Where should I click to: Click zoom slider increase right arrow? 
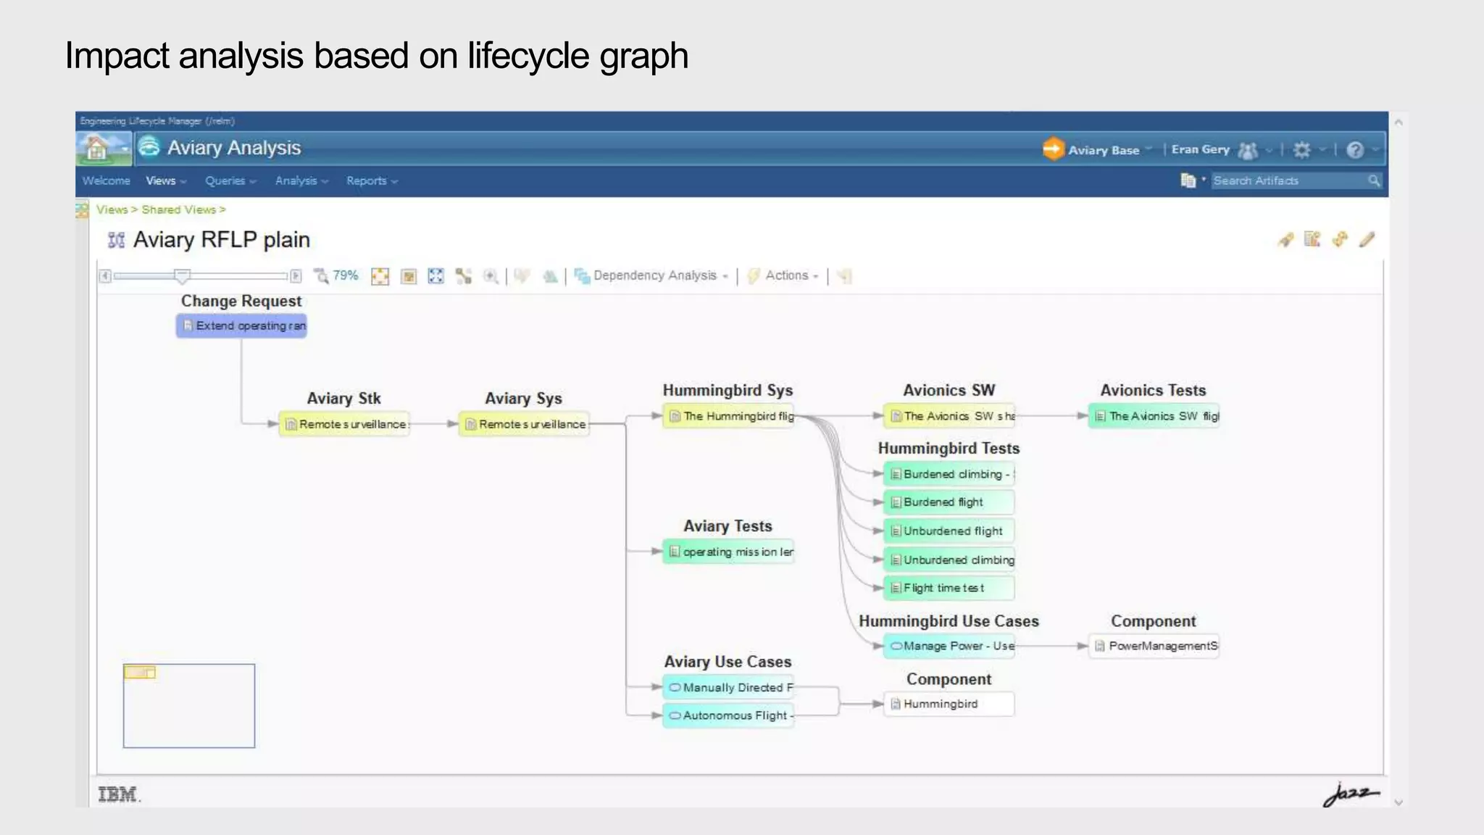tap(296, 276)
